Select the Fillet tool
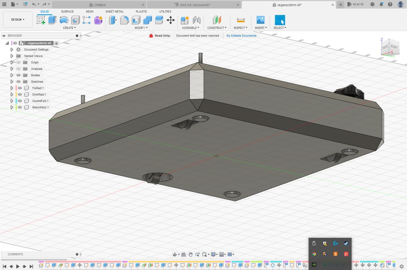Screen dimensions: 407x270 tap(124, 20)
